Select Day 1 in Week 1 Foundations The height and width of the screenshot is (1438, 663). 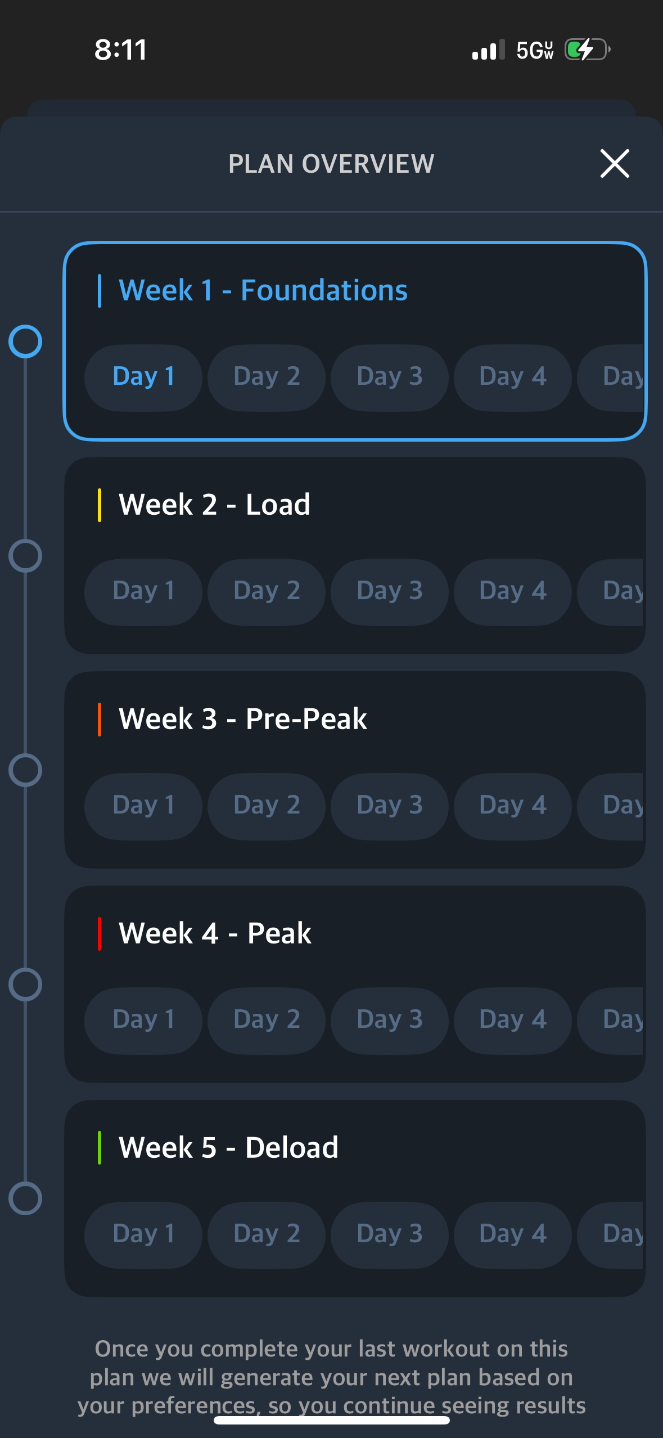(143, 377)
